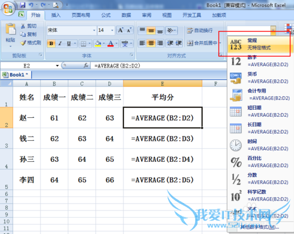294x234 pixels.
Task: Decrease font size with small A
Action: point(129,30)
